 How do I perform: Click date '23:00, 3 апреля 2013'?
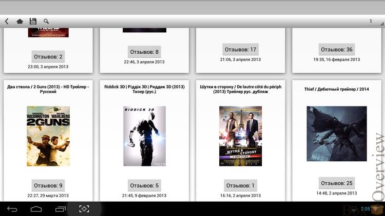[48, 67]
